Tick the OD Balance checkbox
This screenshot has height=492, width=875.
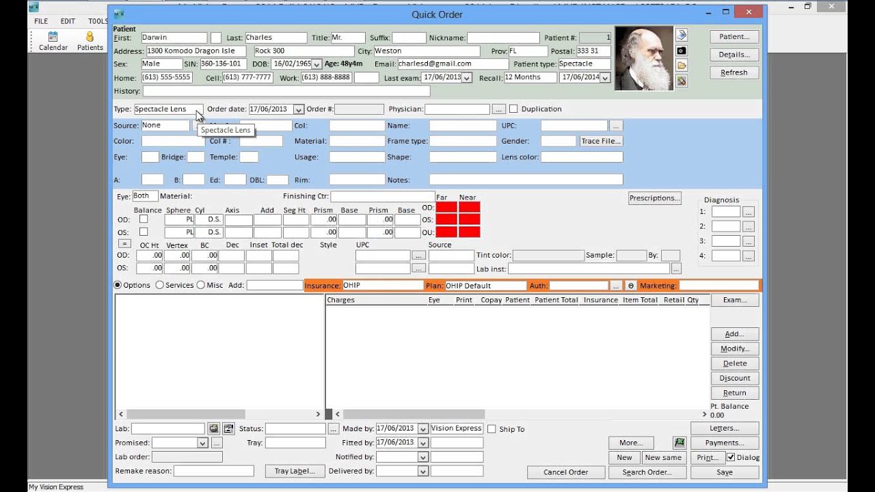coord(144,219)
